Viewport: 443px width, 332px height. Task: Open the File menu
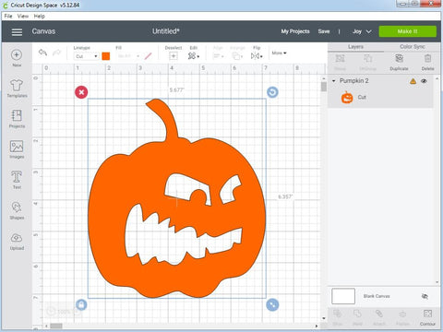8,17
